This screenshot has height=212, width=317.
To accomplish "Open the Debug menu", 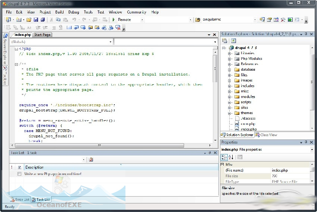I will (74, 12).
